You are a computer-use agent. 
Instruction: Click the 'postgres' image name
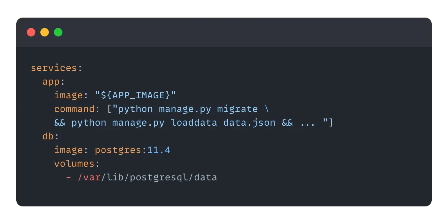pos(118,150)
